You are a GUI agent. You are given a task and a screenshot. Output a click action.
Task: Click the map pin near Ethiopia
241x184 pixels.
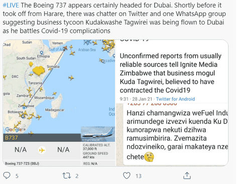[42, 53]
